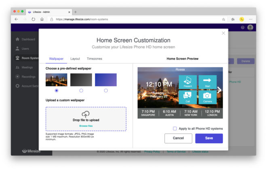267x170 pixels.
Task: Switch to the Layout tab
Action: [x=75, y=59]
